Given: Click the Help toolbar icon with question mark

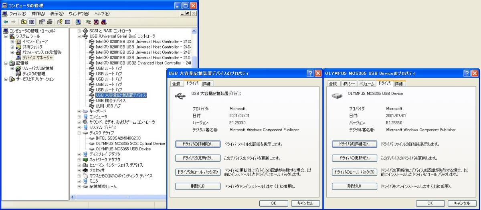Looking at the screenshot, I should point(60,22).
